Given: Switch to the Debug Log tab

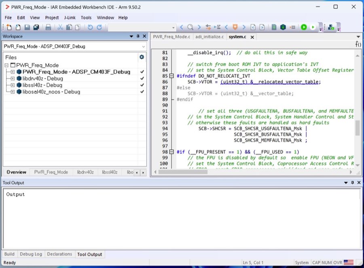Looking at the screenshot, I should point(31,254).
